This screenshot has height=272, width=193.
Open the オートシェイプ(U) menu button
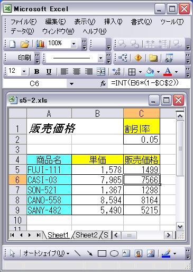coord(47,253)
